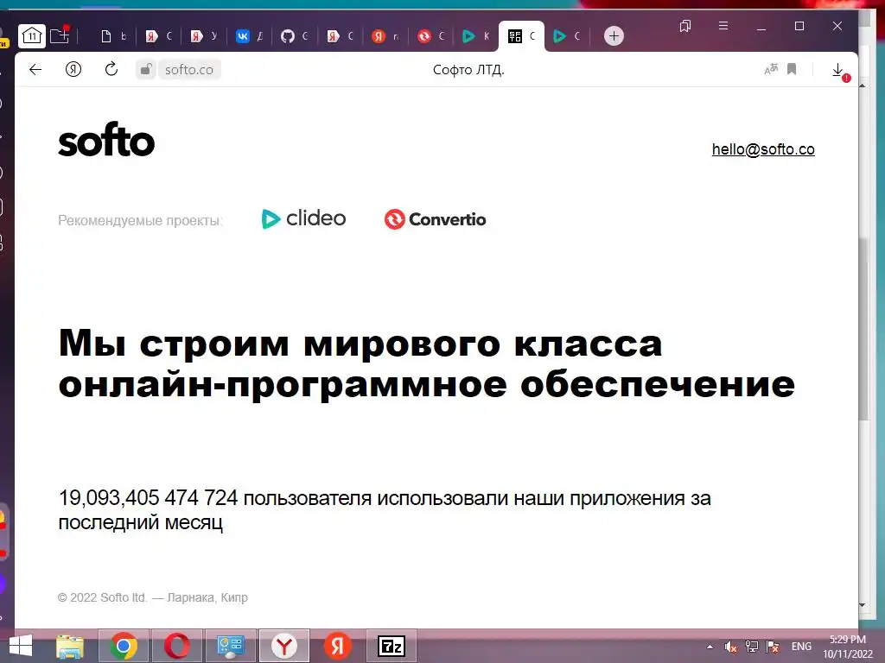Open the Convertio project link

point(436,218)
